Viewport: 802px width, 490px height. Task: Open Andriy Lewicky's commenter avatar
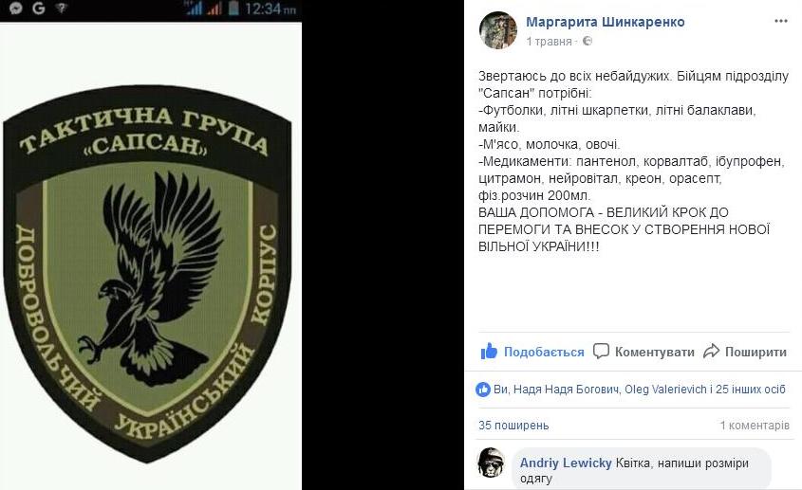491,463
